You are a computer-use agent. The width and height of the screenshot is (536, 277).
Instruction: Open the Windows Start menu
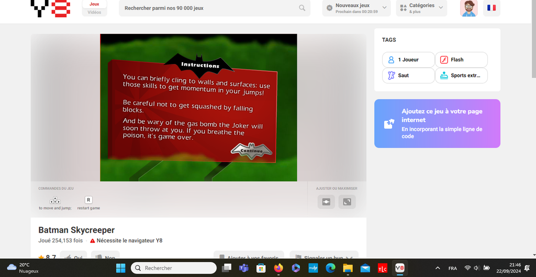(120, 268)
